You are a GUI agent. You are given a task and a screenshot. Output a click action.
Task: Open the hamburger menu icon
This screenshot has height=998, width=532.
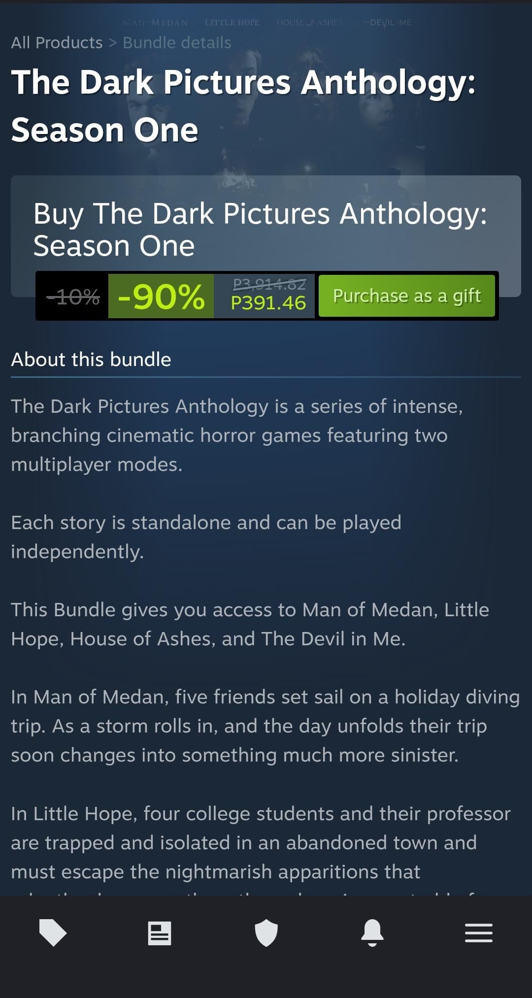(x=479, y=933)
